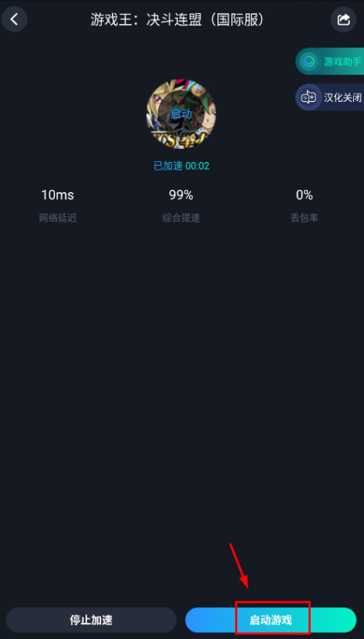Open the 游戏助手 smiley icon
364x639 pixels.
click(x=309, y=62)
